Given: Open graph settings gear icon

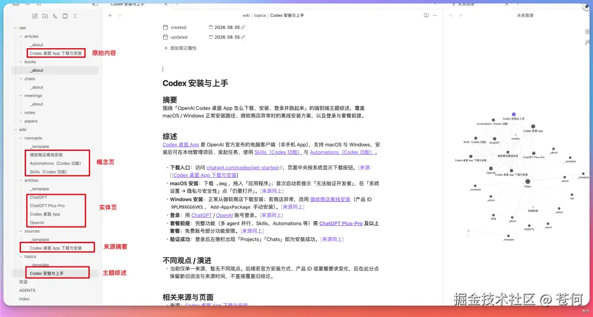Looking at the screenshot, I should pyautogui.click(x=588, y=32).
